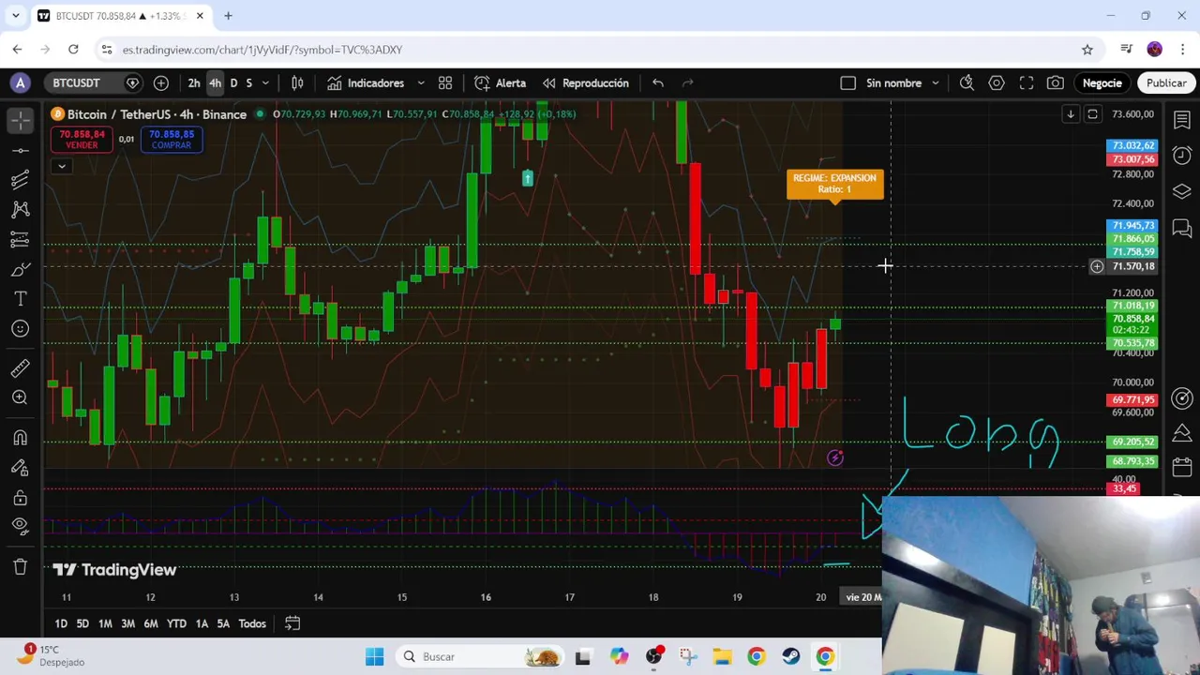1200x675 pixels.
Task: Click the zoom in tool
Action: (20, 397)
